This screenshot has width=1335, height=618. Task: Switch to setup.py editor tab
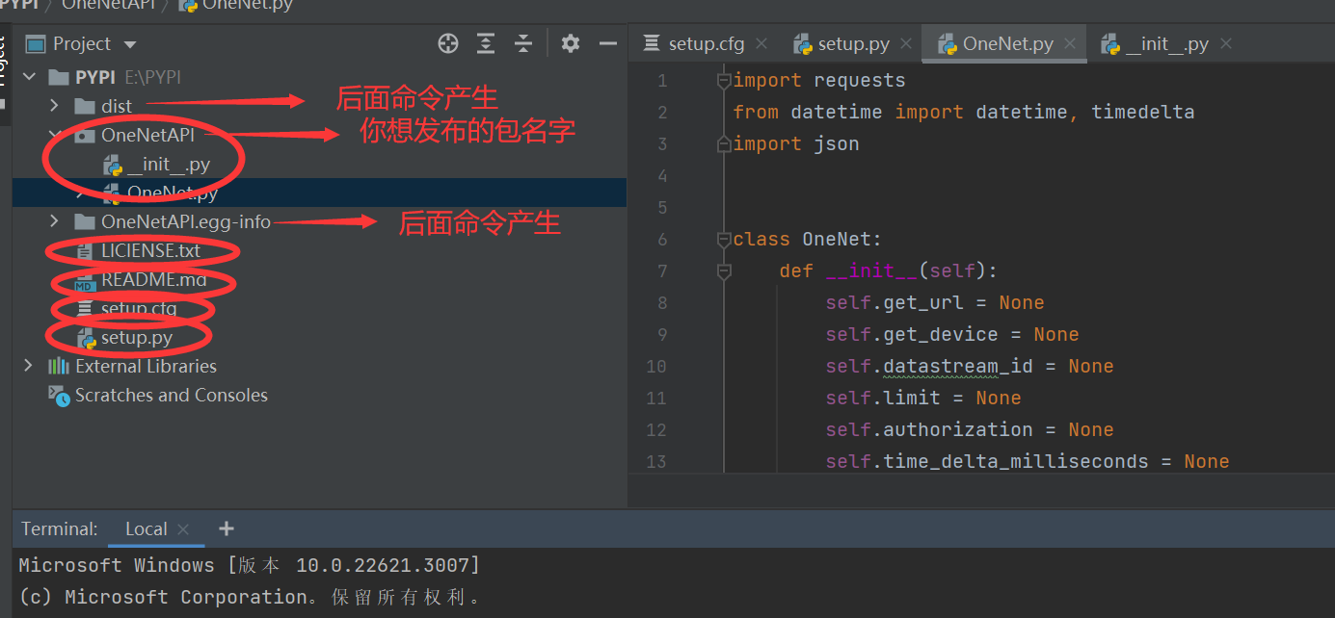point(853,44)
